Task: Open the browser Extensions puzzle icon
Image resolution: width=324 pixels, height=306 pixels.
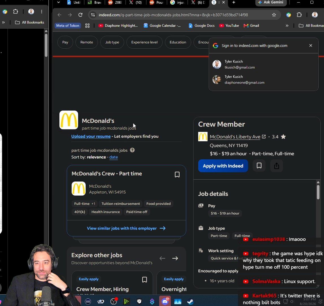Action: pyautogui.click(x=299, y=15)
